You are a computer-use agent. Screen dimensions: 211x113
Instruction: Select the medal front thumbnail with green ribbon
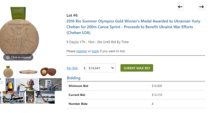pos(8,72)
